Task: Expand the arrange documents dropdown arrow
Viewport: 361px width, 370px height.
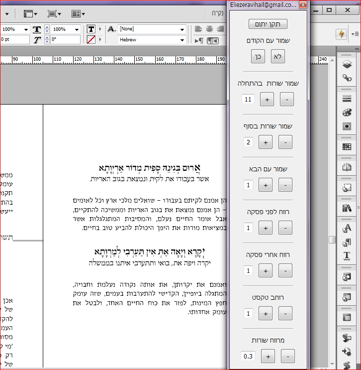Action: (x=83, y=14)
